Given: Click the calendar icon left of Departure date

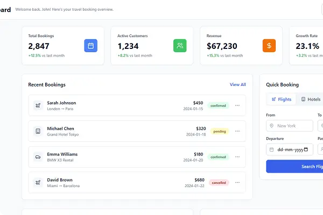Looking at the screenshot, I should tap(271, 149).
